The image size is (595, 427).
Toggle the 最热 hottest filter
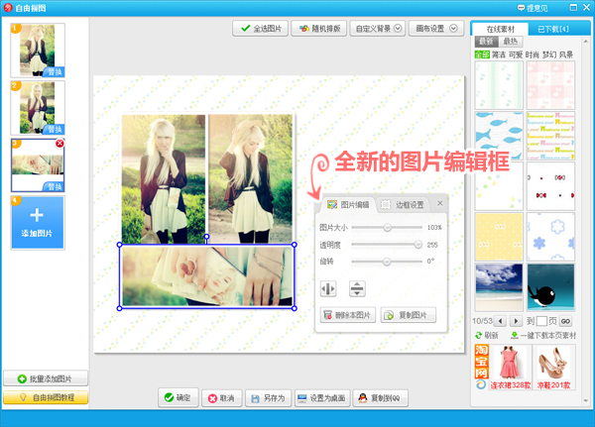510,42
